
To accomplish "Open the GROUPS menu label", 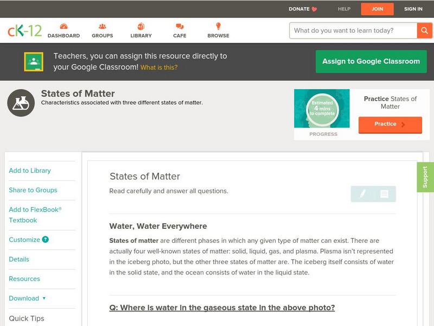I will pos(103,36).
